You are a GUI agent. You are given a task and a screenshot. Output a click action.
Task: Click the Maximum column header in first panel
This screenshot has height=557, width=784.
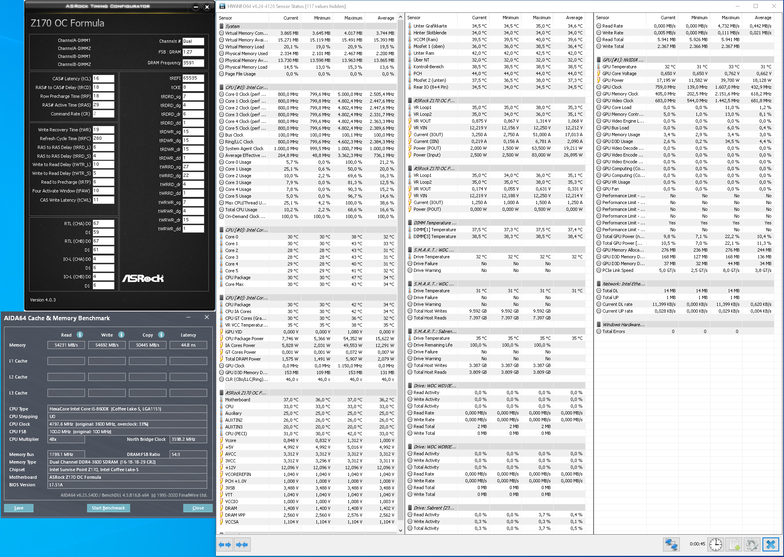click(353, 18)
